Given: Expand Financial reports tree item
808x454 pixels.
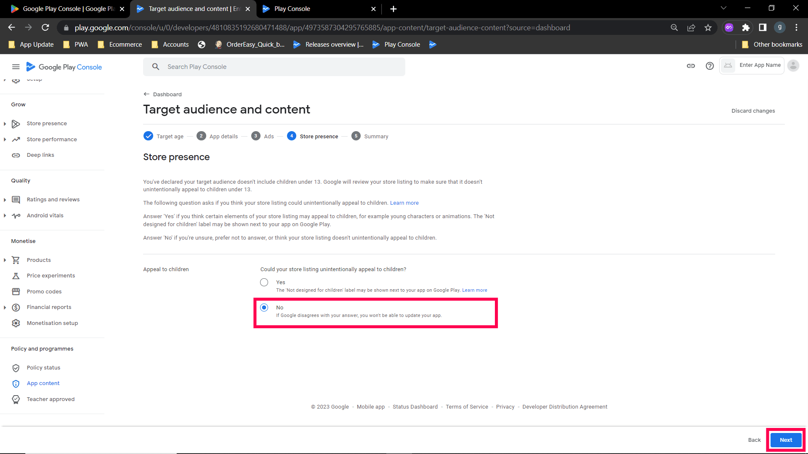Looking at the screenshot, I should tap(5, 307).
